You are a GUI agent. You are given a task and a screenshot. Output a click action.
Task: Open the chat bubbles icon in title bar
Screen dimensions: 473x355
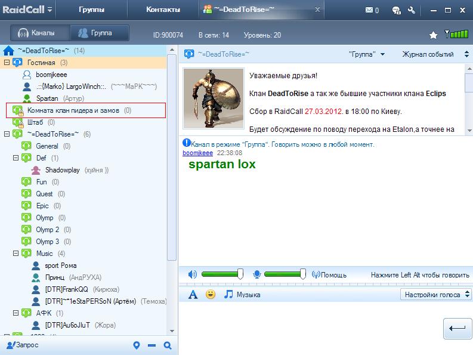coord(397,10)
